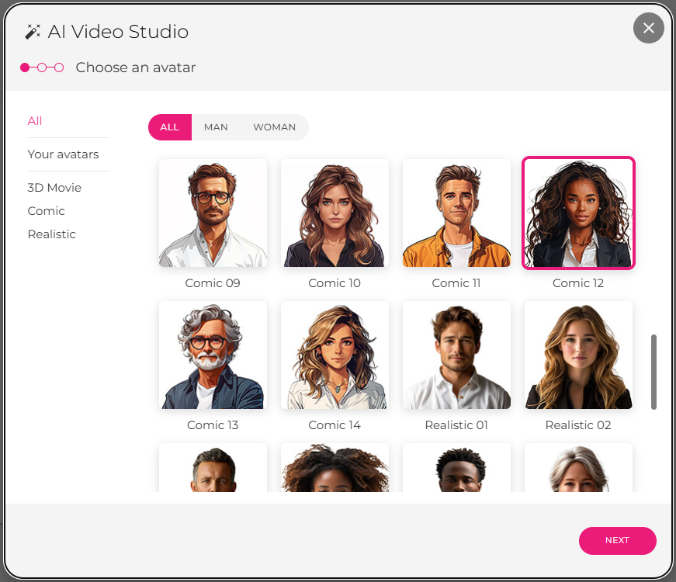Choose the Comic 14 avatar image
This screenshot has height=582, width=676.
pyautogui.click(x=335, y=355)
